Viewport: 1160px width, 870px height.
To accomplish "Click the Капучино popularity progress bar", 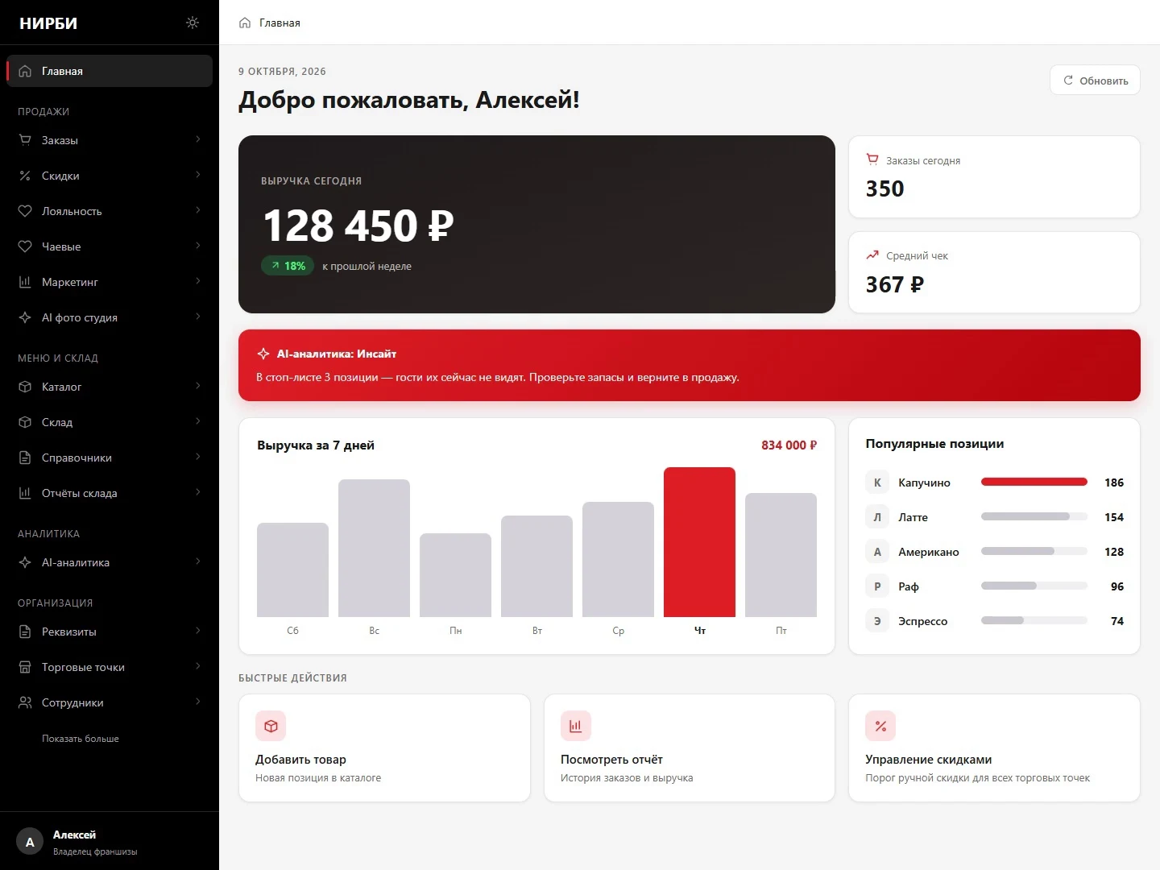I will [x=1034, y=483].
